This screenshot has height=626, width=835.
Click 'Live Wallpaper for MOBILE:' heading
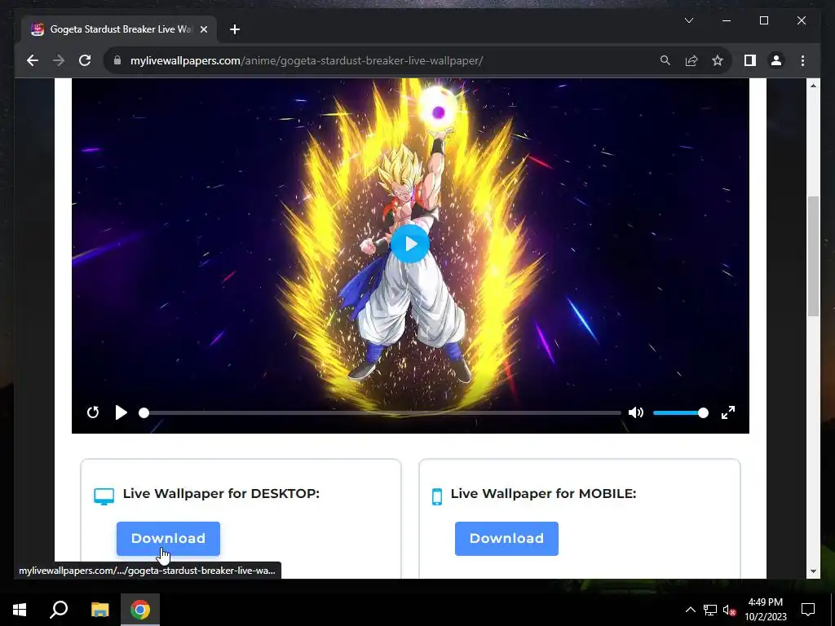(x=543, y=493)
